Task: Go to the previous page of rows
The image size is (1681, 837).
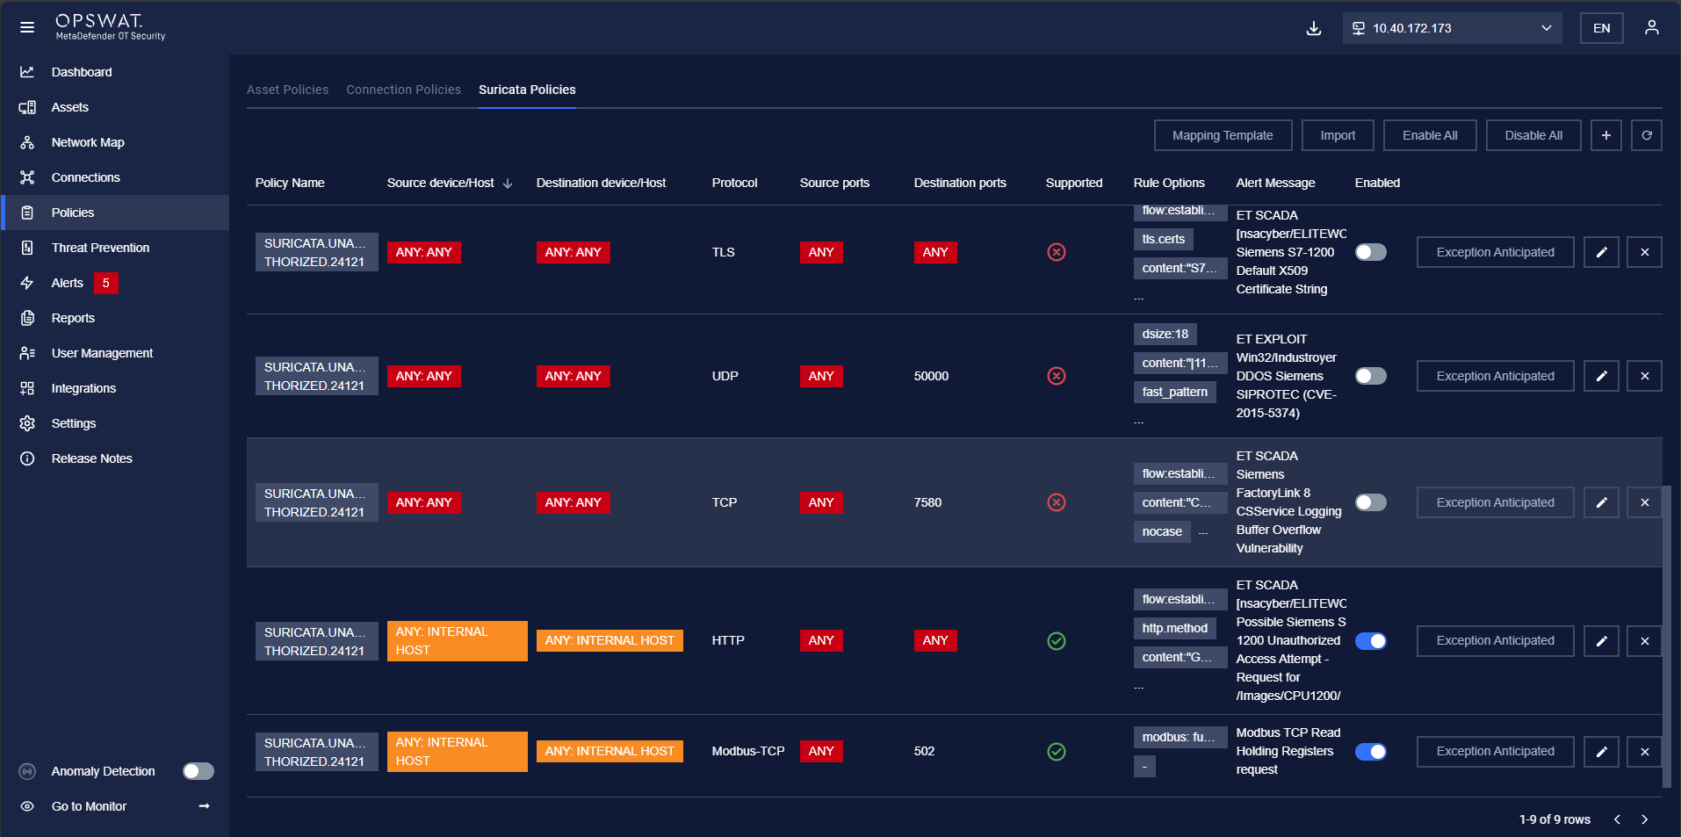Action: (1617, 819)
